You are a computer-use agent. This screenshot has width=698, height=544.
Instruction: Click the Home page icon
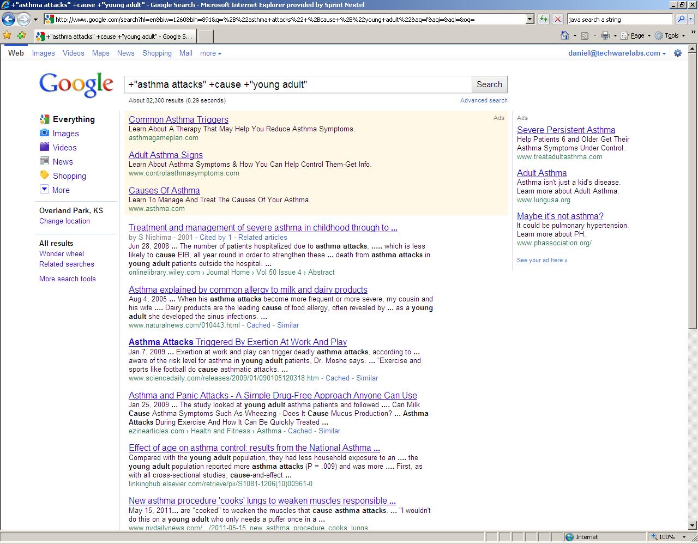click(565, 35)
